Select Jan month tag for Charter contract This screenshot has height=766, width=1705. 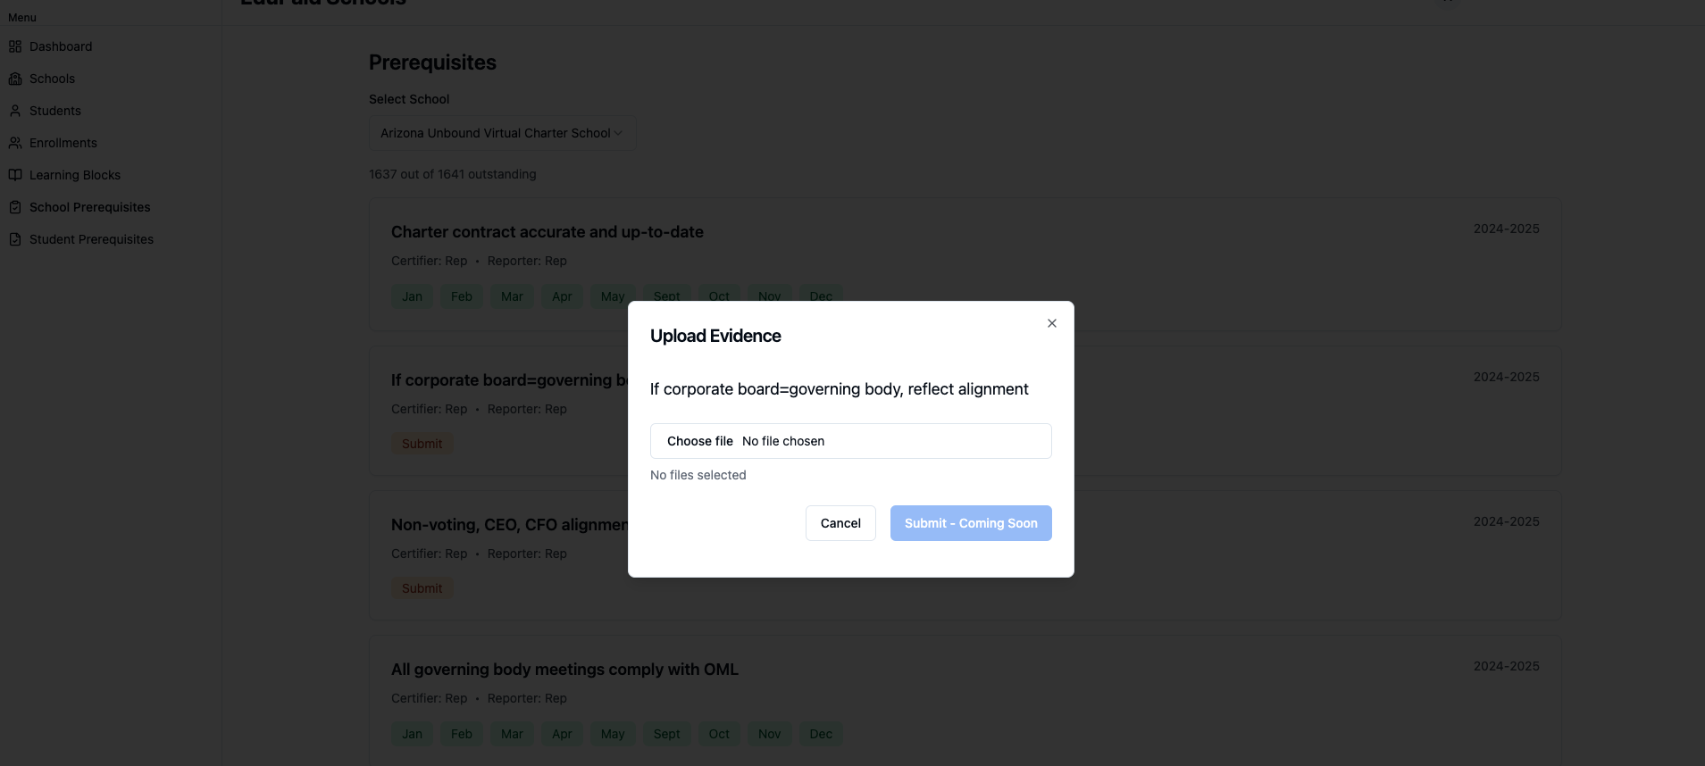(x=412, y=296)
